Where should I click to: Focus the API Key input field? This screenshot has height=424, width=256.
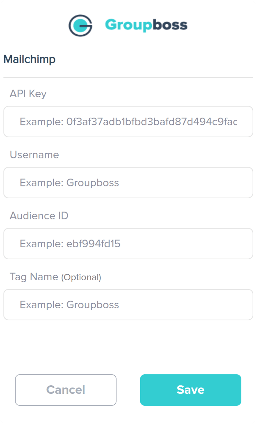click(128, 122)
